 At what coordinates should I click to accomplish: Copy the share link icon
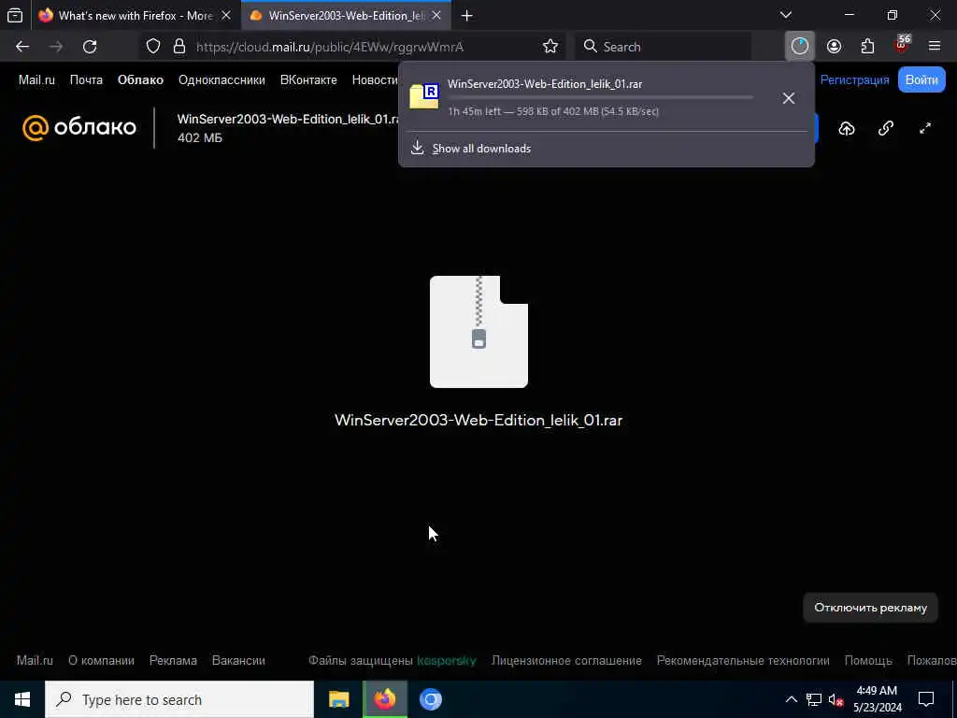coord(886,128)
